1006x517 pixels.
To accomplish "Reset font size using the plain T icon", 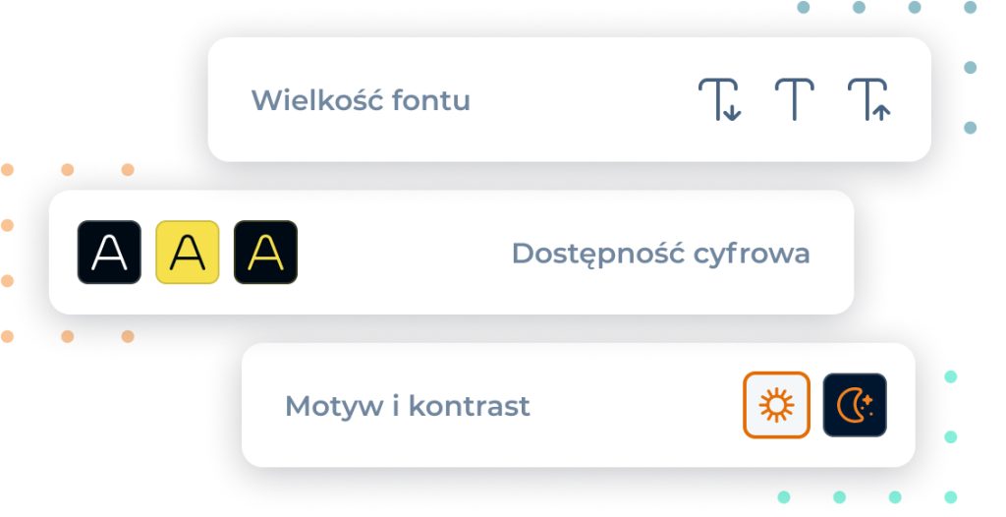I will (794, 100).
